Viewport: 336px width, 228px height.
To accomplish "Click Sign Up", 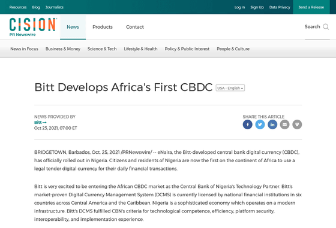I will coord(257,7).
